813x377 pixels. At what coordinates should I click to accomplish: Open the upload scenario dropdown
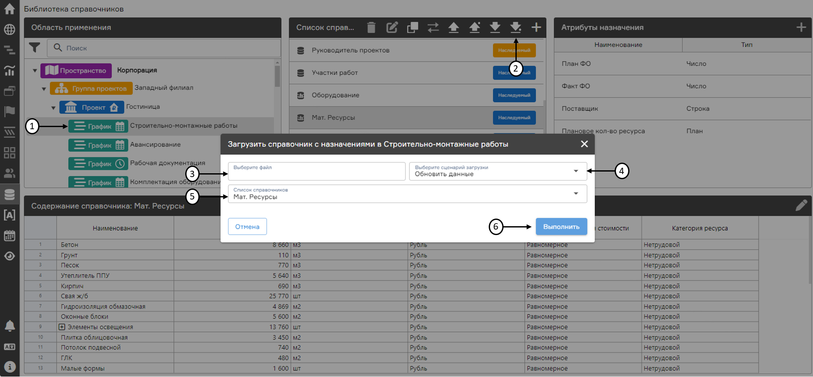coord(498,171)
